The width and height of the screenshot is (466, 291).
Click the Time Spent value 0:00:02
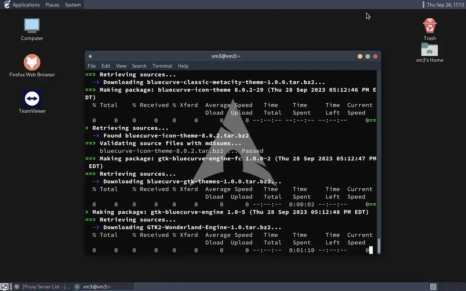301,204
